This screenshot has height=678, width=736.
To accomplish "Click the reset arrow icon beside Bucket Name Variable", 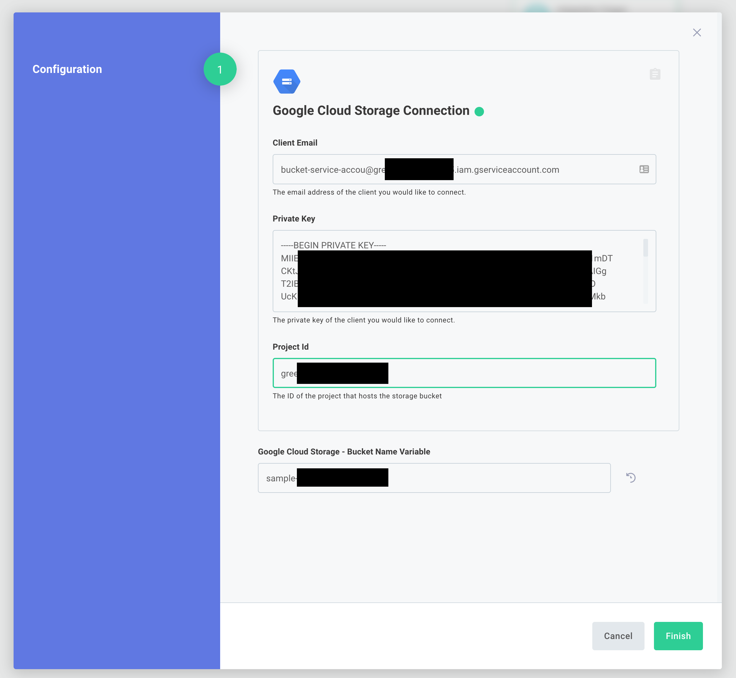I will click(631, 478).
